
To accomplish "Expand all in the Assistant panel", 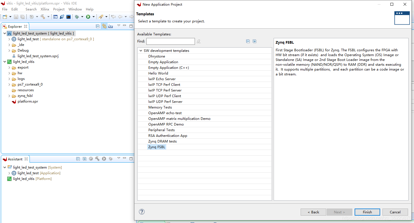I will point(84,159).
